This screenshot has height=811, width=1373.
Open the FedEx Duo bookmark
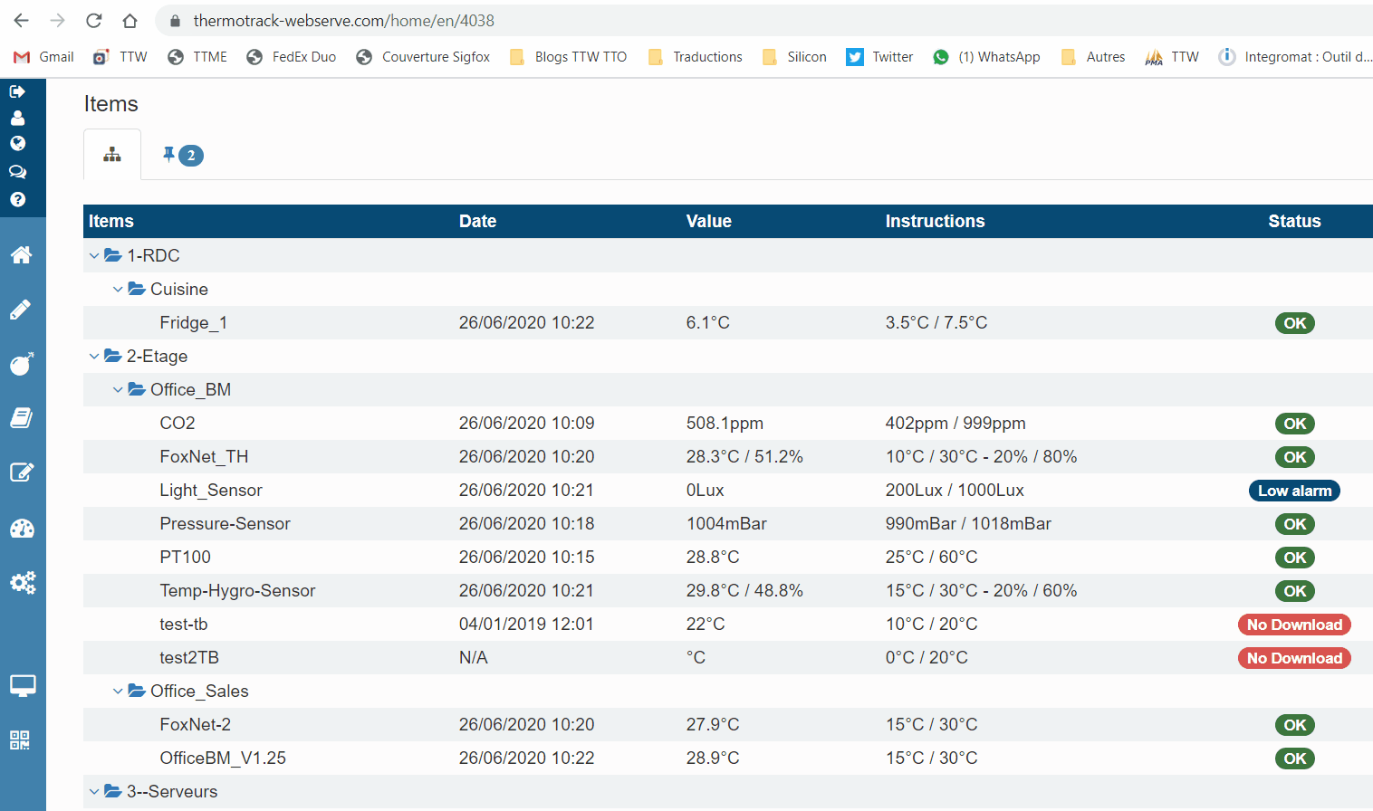(292, 57)
